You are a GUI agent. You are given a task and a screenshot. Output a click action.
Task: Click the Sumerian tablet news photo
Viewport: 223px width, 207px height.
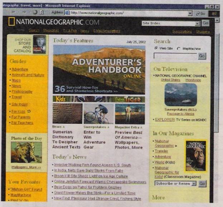[x=67, y=113]
